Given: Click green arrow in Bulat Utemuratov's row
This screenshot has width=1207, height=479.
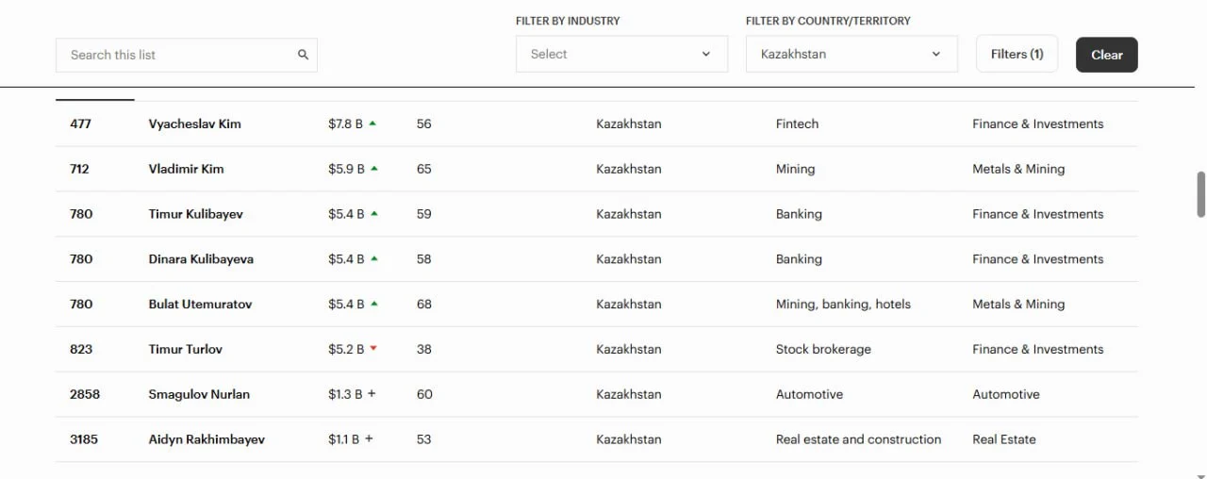Looking at the screenshot, I should pos(374,305).
